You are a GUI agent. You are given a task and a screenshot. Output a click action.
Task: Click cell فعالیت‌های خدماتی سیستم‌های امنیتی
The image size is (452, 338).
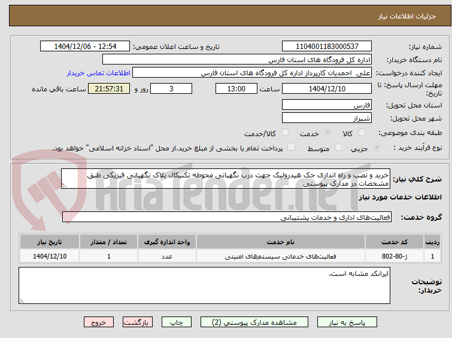tap(281, 256)
